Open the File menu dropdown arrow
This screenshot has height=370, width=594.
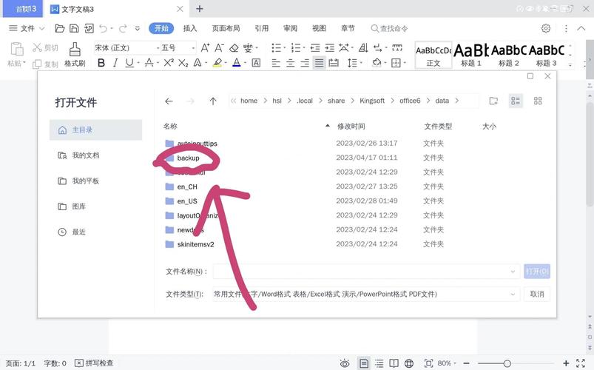(41, 28)
